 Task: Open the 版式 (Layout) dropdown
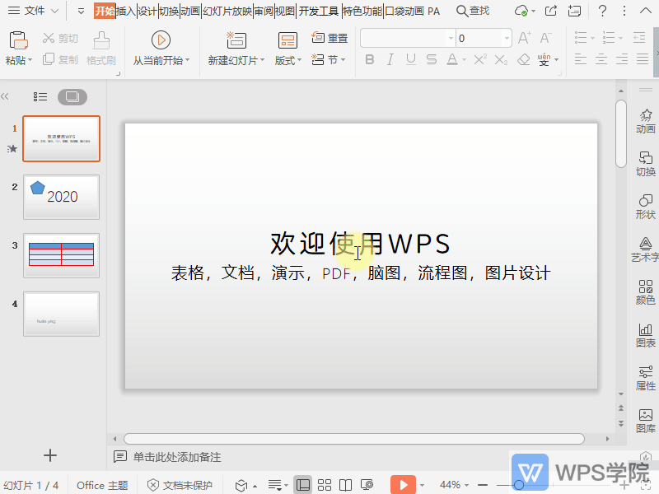(286, 58)
